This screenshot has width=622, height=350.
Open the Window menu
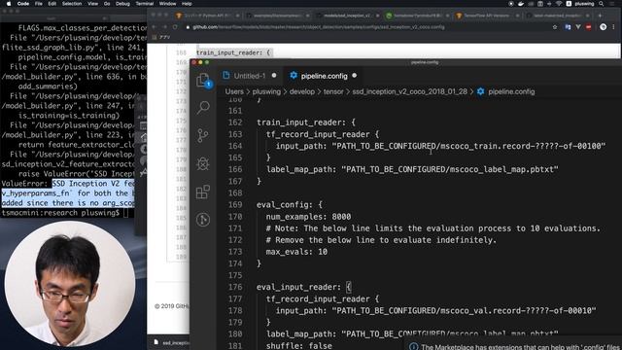[x=167, y=4]
